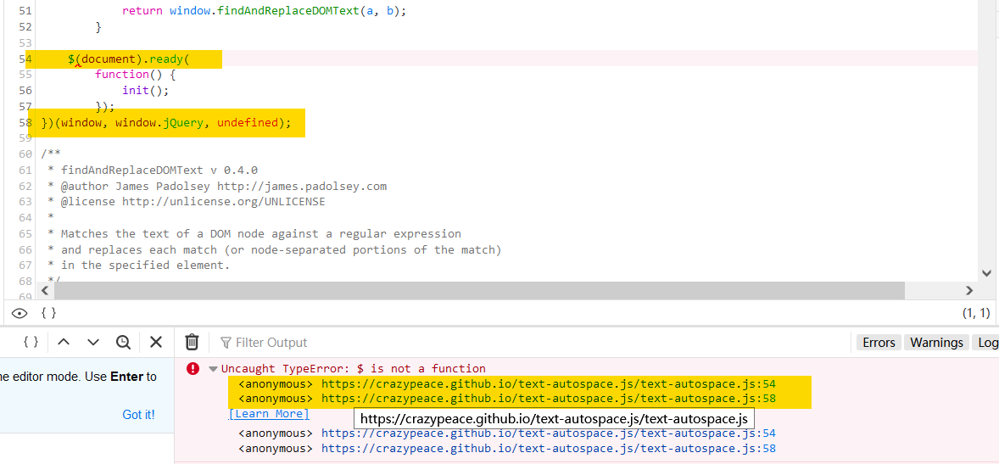Open reverse history search magnifier icon
This screenshot has height=464, width=999.
coord(124,342)
